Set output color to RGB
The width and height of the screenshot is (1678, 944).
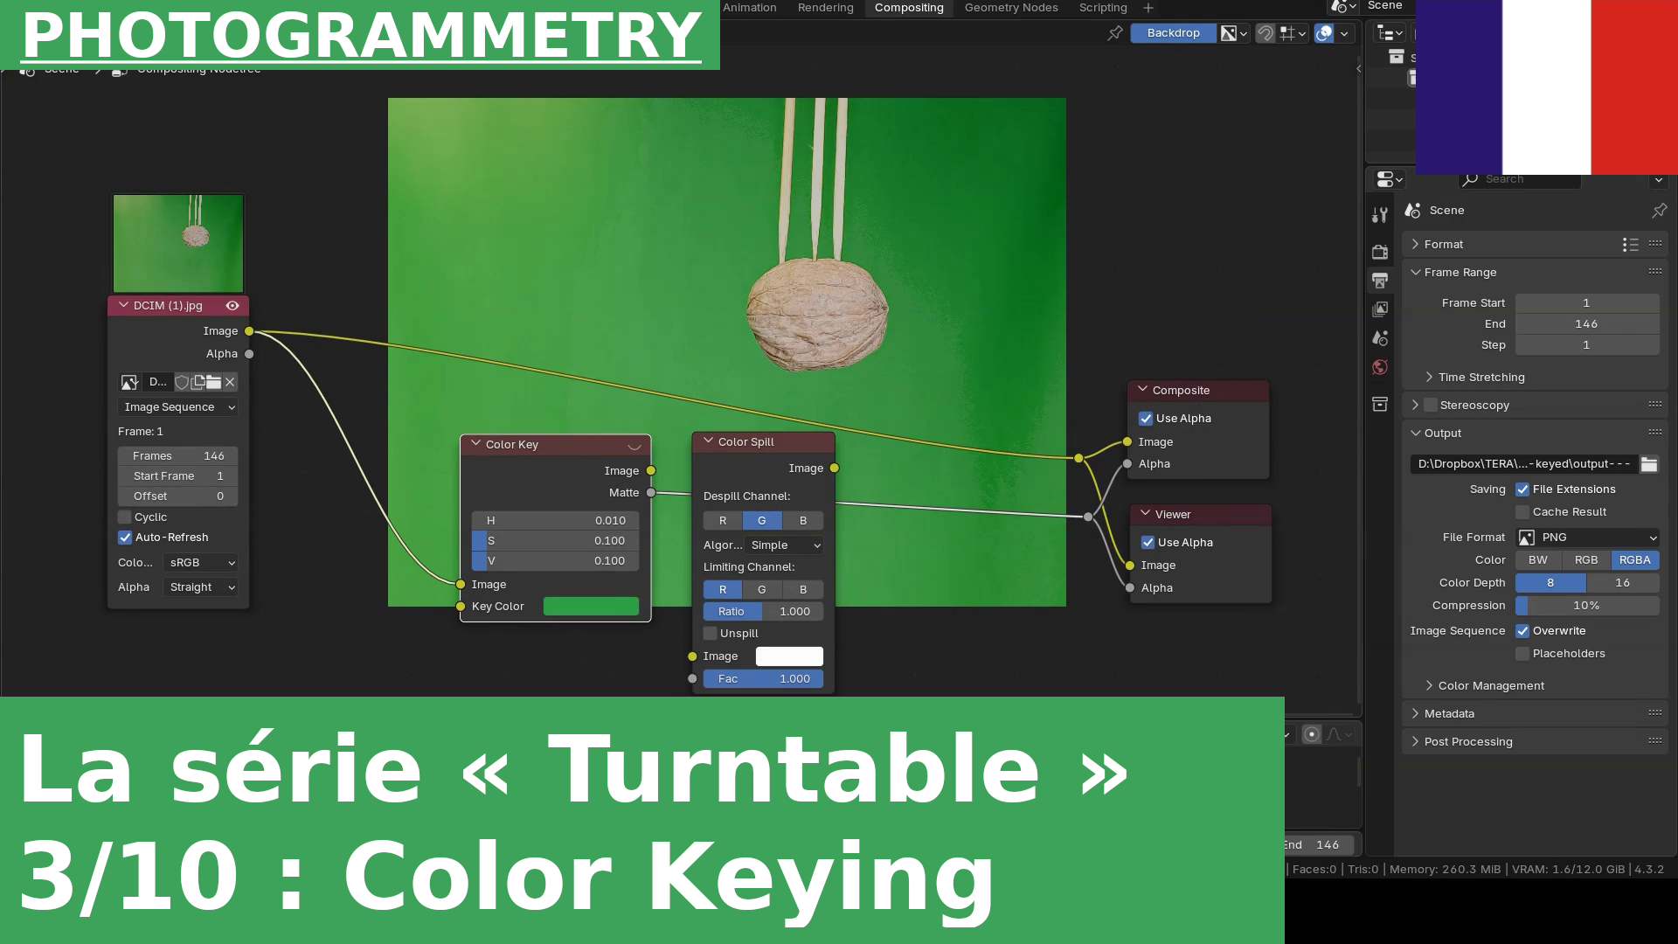click(1586, 560)
